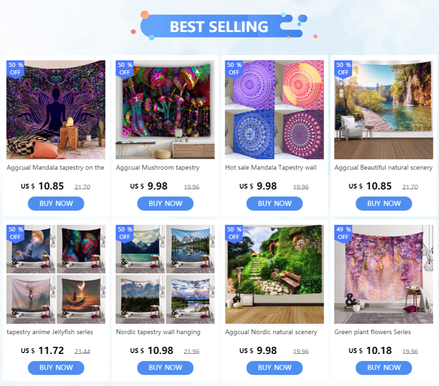Click BUY NOW for Aggcual Mandala tapestry
This screenshot has height=386, width=439.
click(56, 203)
